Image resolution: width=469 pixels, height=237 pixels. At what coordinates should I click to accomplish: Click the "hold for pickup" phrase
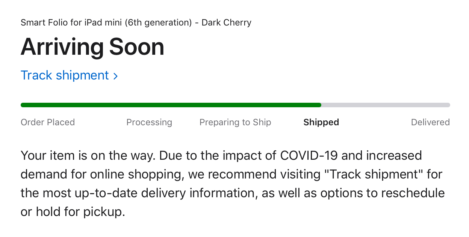point(80,212)
